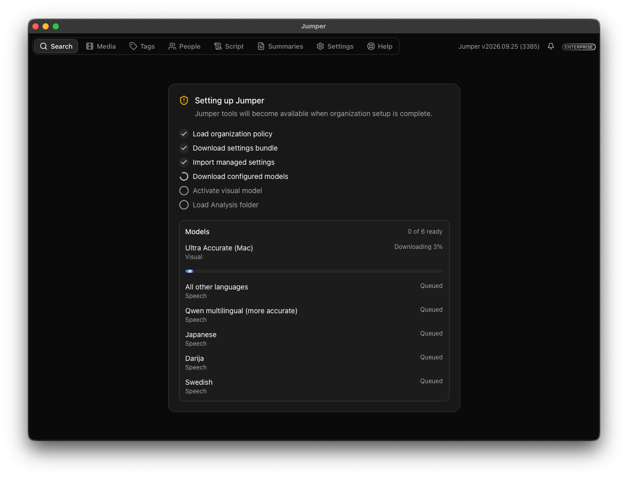The height and width of the screenshot is (478, 628).
Task: Click the Queued status for Japanese
Action: click(431, 334)
